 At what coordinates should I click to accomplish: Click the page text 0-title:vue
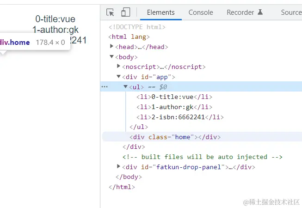coord(55,19)
